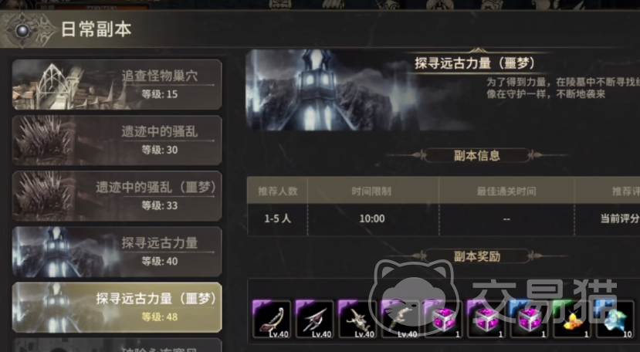The width and height of the screenshot is (640, 352).
Task: Click the staff weapon Lv.40 reward
Action: 400,320
